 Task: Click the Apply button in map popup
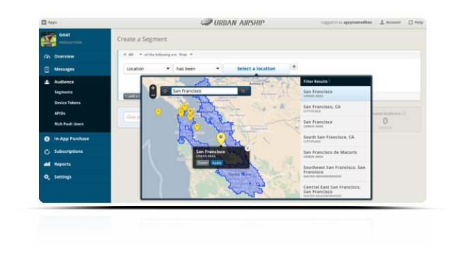[216, 162]
